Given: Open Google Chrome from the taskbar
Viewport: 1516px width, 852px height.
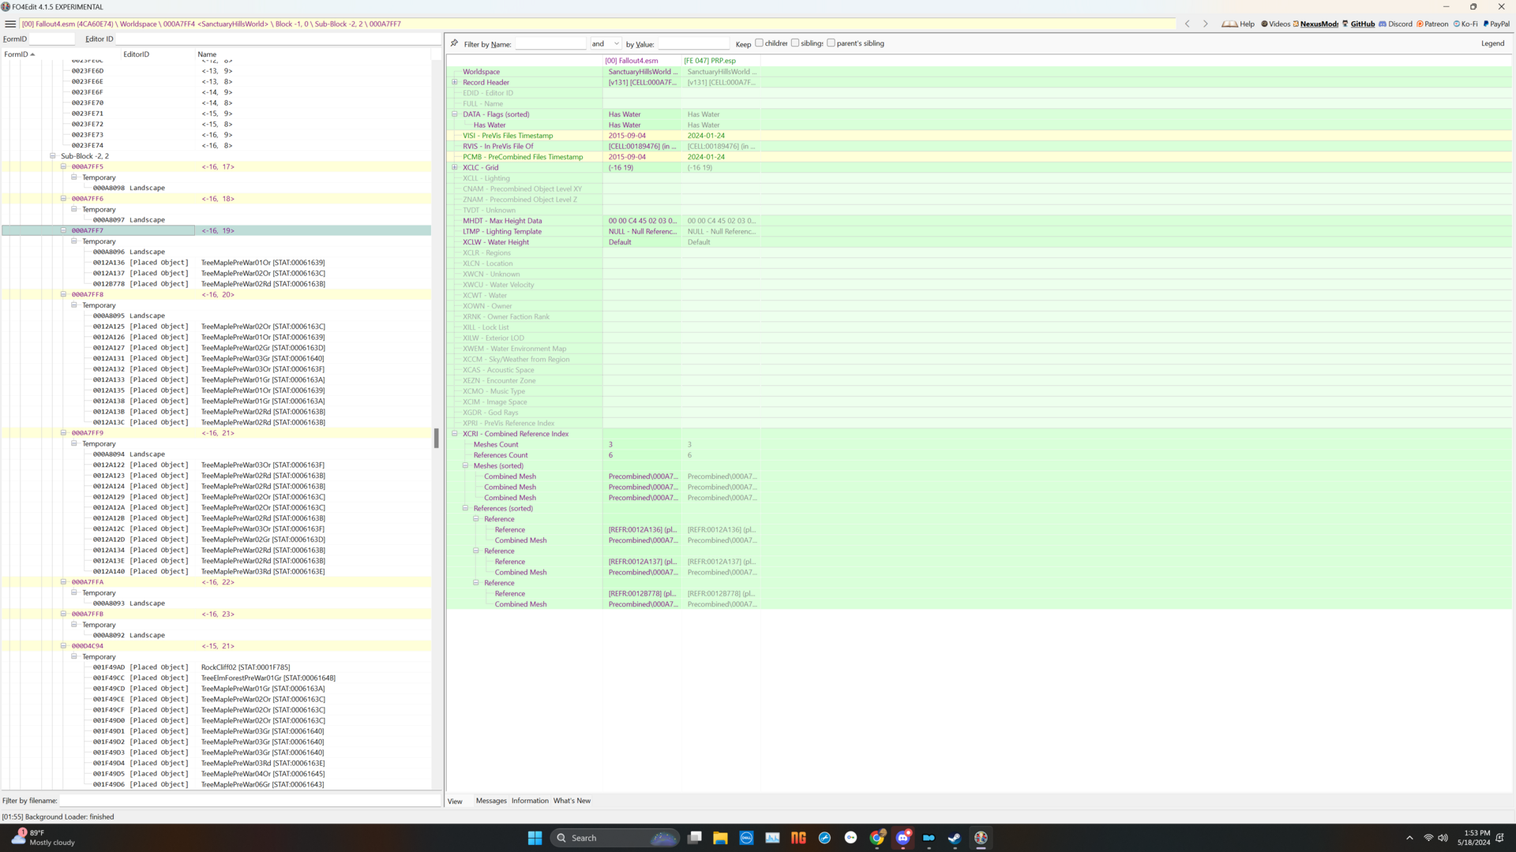Looking at the screenshot, I should tap(876, 838).
